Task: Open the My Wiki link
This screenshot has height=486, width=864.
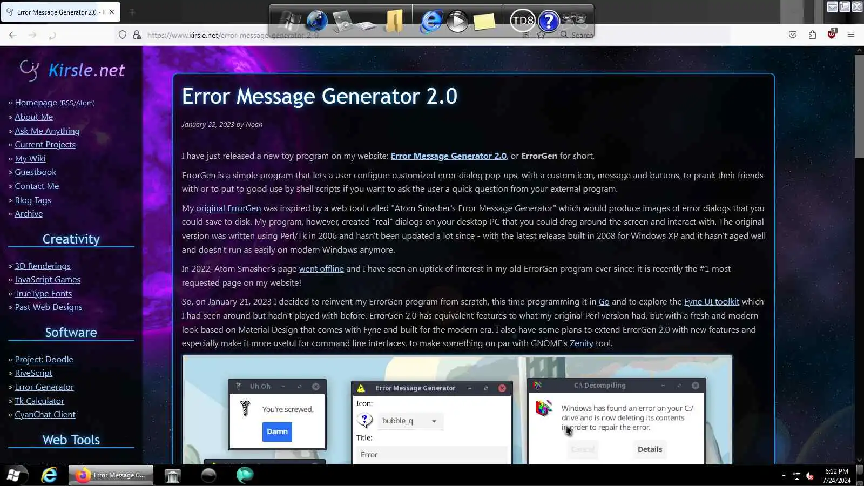Action: pyautogui.click(x=30, y=158)
